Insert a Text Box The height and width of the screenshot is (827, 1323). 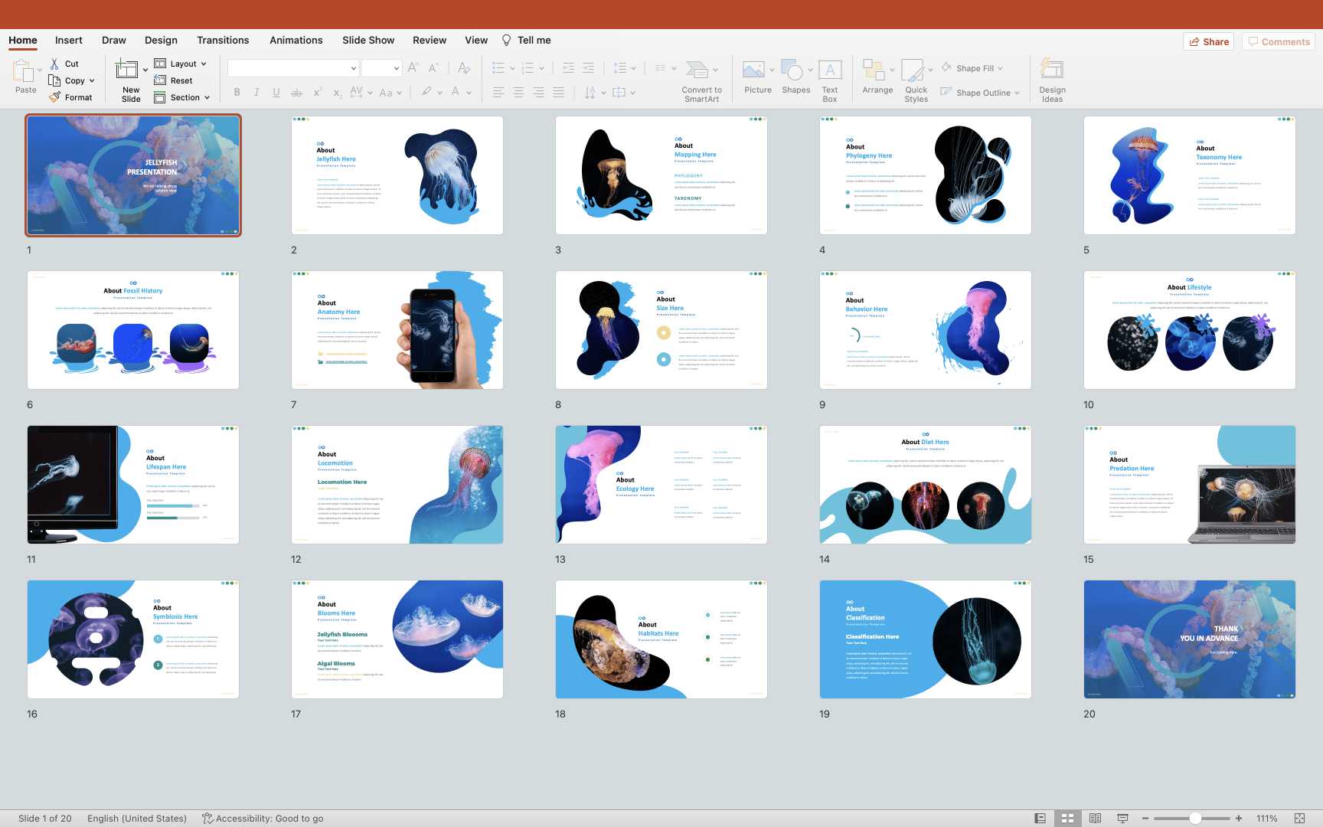[x=830, y=71]
